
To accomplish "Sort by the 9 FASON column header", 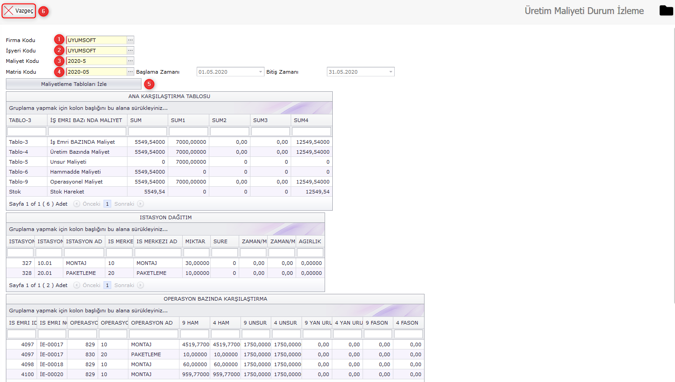I will click(378, 323).
